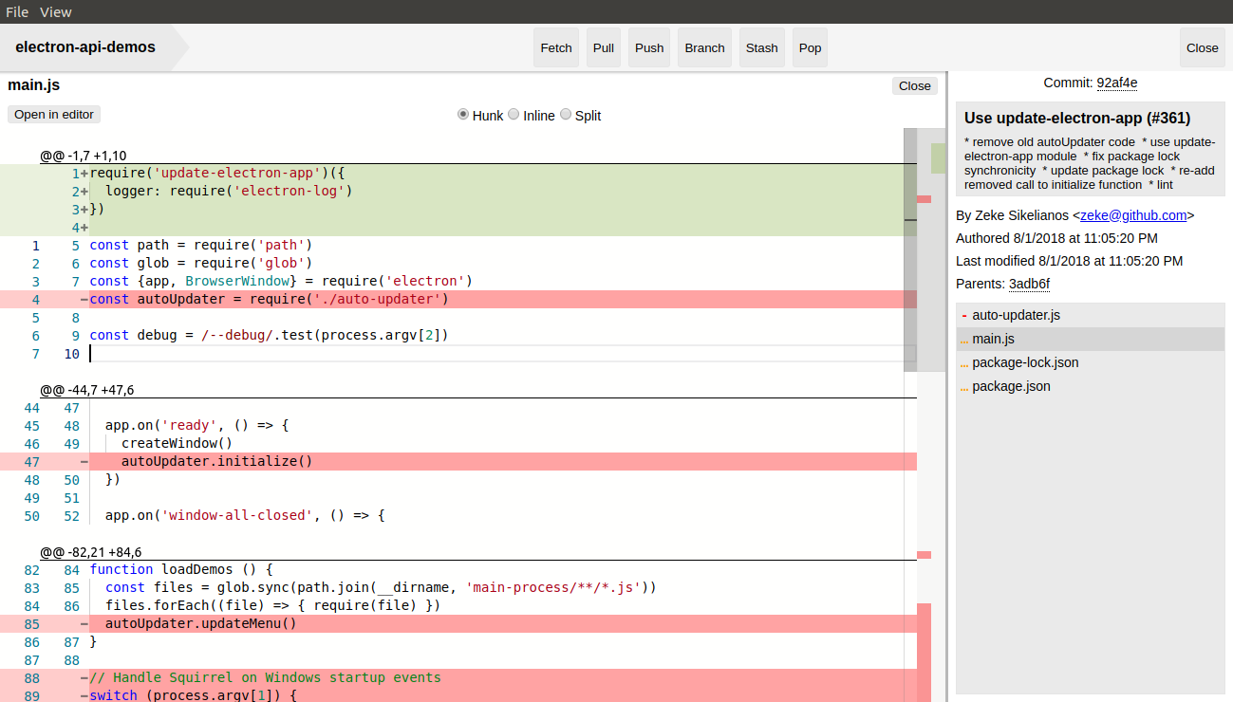Click the main.js file title
This screenshot has height=702, width=1233.
point(34,85)
